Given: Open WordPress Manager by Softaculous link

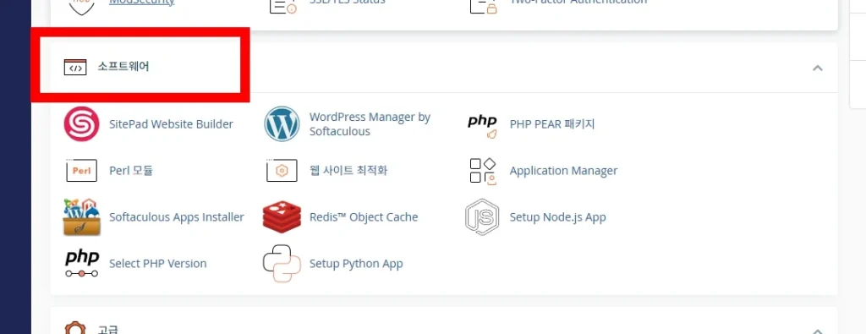Looking at the screenshot, I should 370,124.
